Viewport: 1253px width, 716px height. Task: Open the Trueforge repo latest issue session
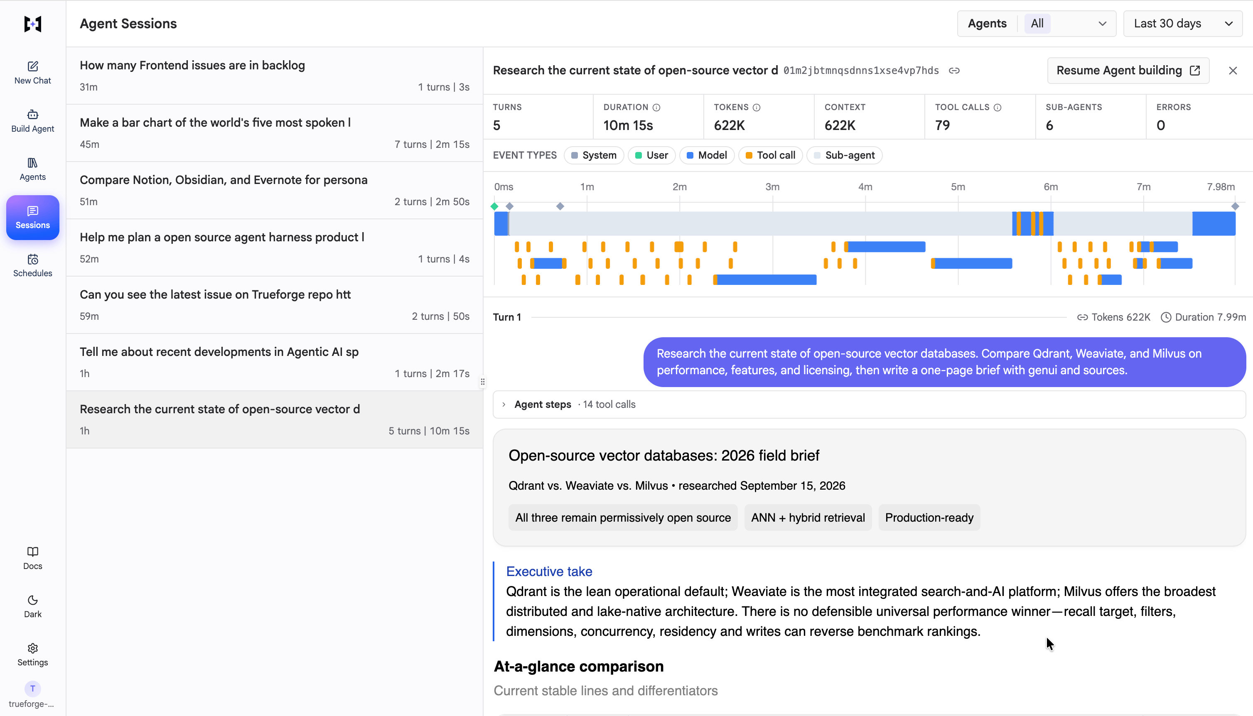[274, 305]
